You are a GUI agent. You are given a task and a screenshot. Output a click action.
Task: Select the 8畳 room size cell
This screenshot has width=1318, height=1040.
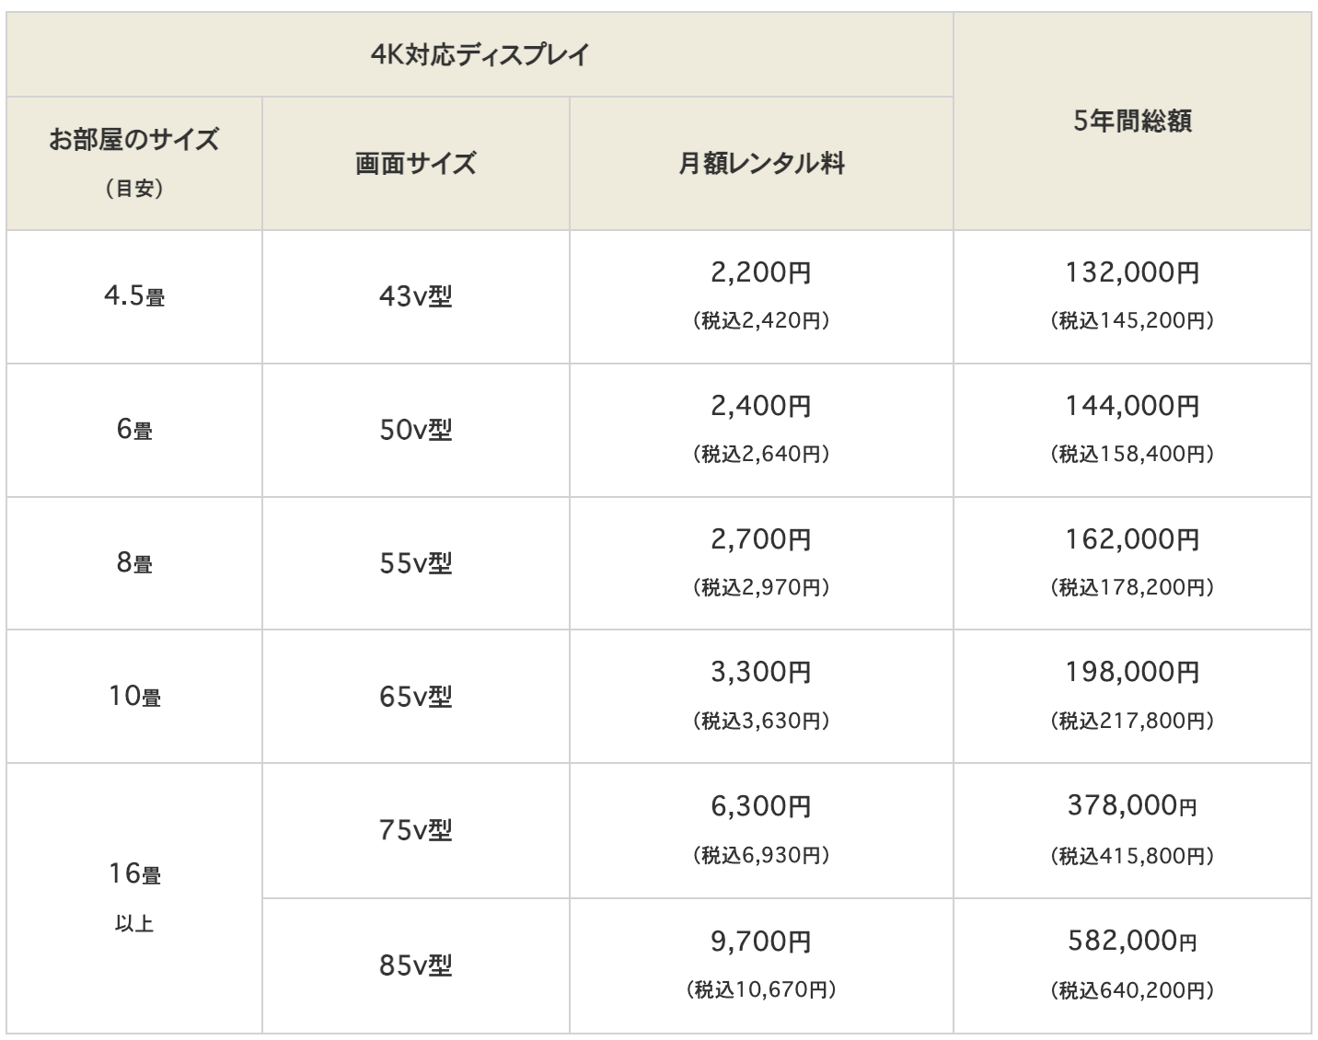click(x=134, y=562)
